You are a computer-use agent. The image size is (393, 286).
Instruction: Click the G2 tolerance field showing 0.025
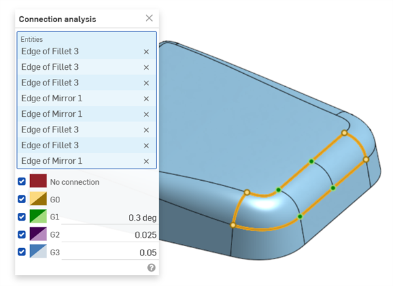tap(110, 234)
